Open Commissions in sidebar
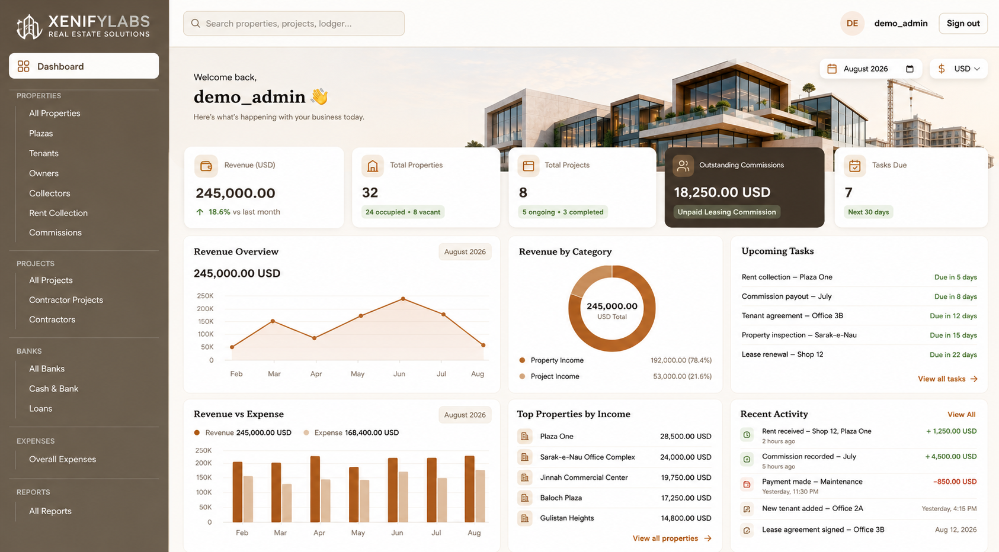 [x=55, y=233]
